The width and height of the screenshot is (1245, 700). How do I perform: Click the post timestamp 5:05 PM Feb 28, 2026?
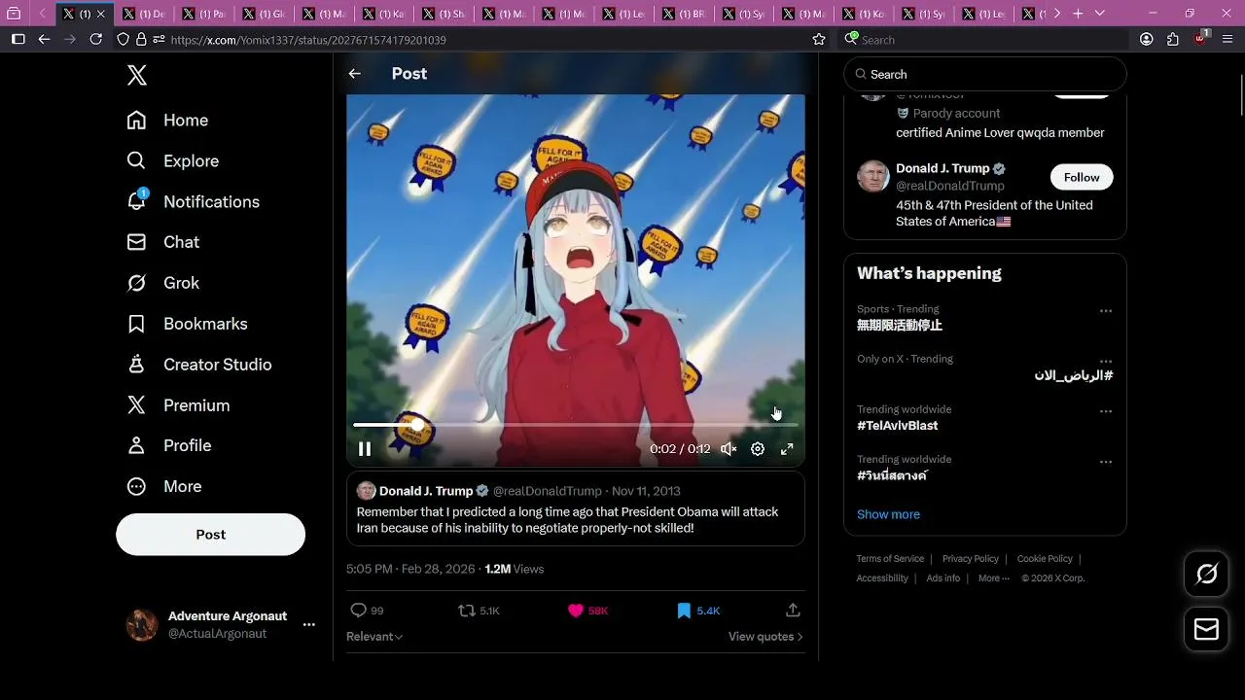(x=410, y=569)
